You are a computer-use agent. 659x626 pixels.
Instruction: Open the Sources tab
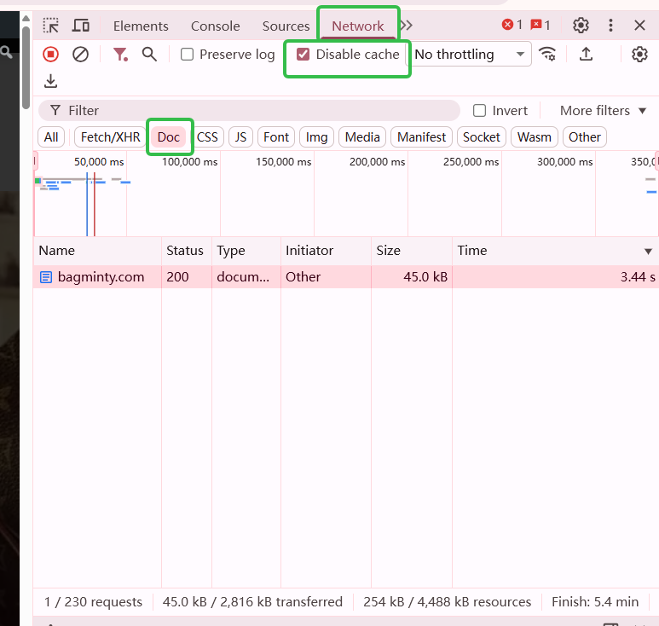286,26
